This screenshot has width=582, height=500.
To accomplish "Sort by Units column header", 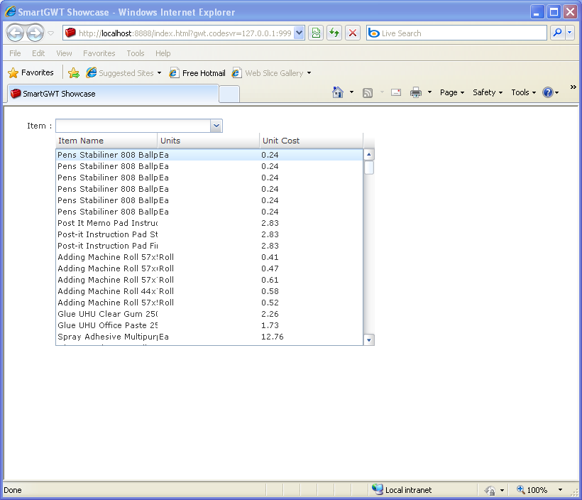I will coord(208,141).
